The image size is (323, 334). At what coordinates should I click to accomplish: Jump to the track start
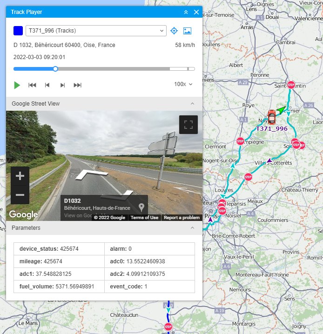pyautogui.click(x=32, y=85)
